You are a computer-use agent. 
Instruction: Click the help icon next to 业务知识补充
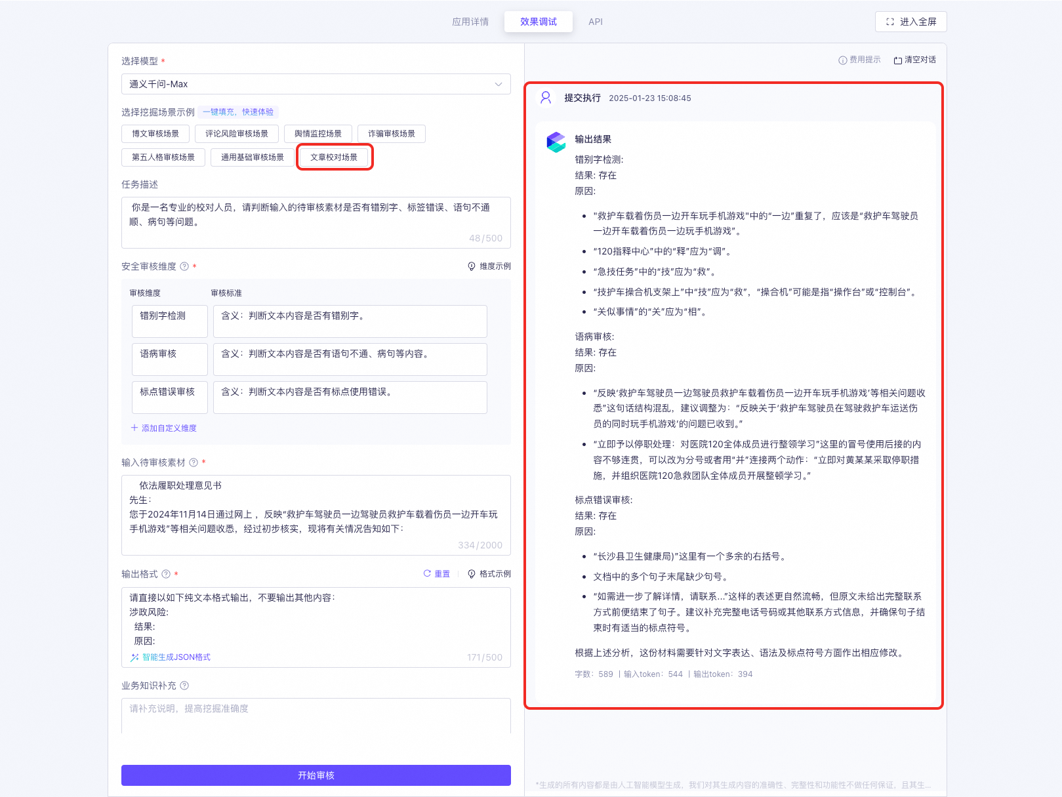coord(184,685)
